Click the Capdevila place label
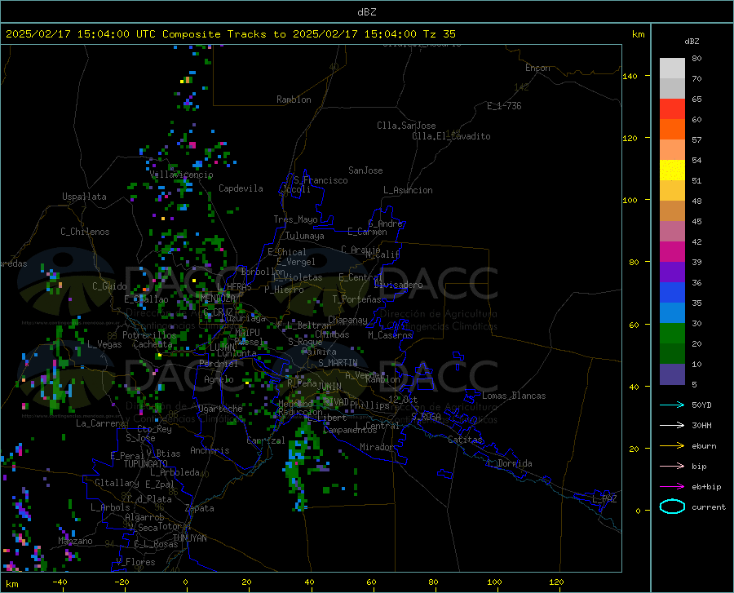This screenshot has height=593, width=734. 241,188
